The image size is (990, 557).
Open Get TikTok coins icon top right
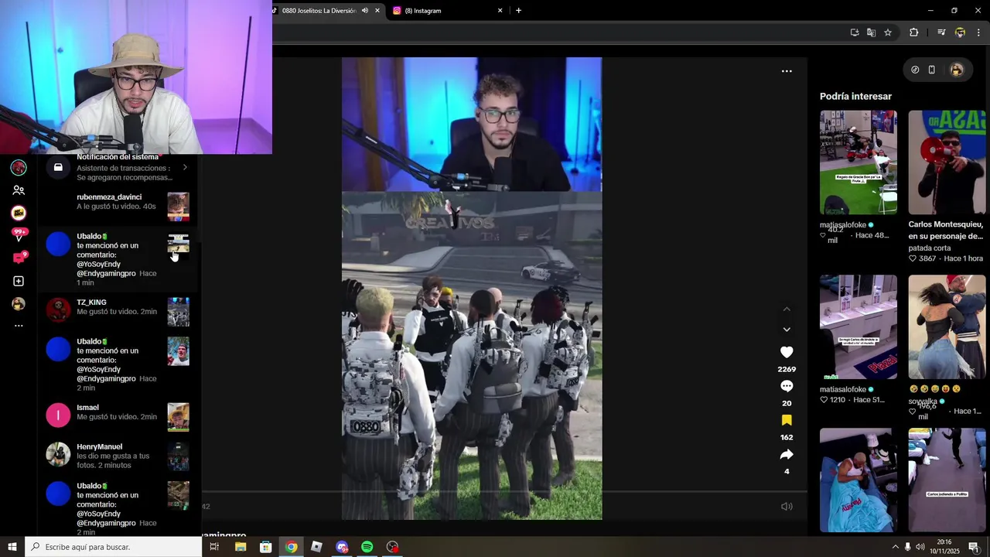tap(915, 70)
